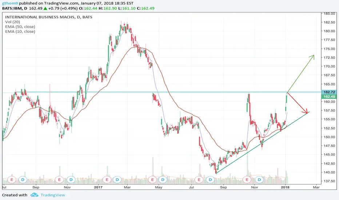The height and width of the screenshot is (200, 339).
Task: Select the O:162.44 open value
Action: coord(88,8)
